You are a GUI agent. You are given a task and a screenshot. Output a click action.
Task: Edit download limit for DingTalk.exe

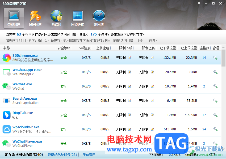pyautogui.click(x=129, y=115)
